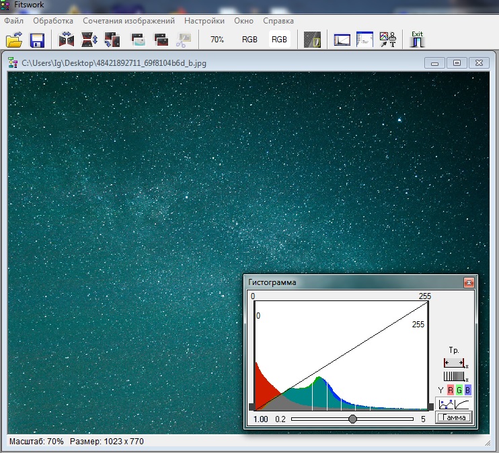Viewport: 499px width, 453px height.
Task: Click the vertical flip image icon
Action: [89, 40]
